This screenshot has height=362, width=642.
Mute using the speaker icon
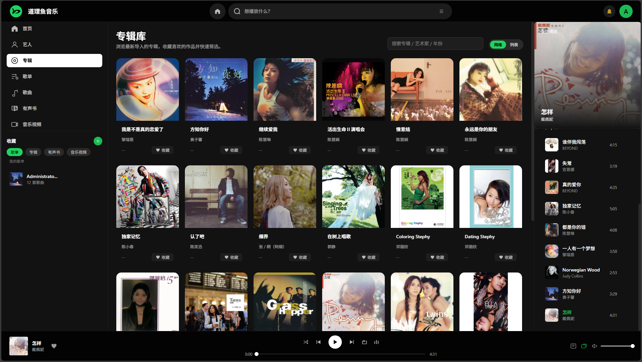coord(594,346)
